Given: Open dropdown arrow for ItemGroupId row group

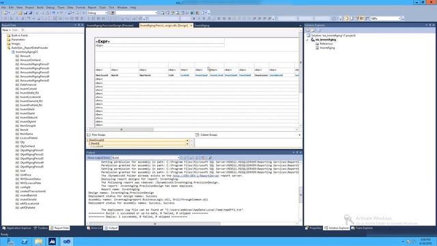Looking at the screenshot, I should pos(187,140).
